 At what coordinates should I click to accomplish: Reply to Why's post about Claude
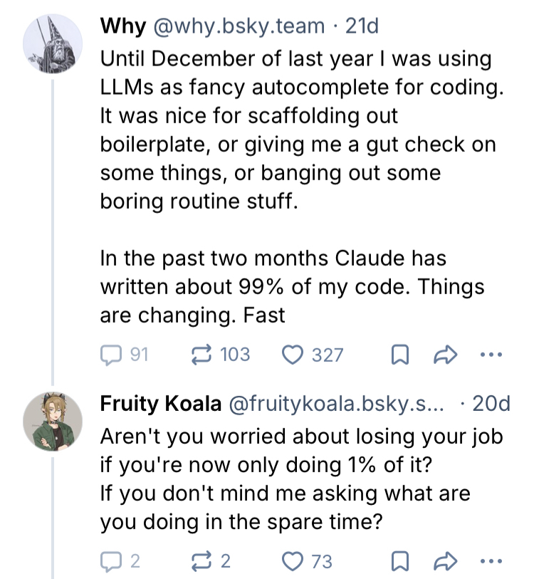(x=112, y=354)
